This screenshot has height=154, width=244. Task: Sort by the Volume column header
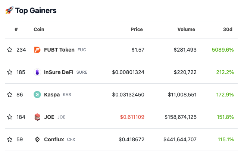[x=186, y=30]
